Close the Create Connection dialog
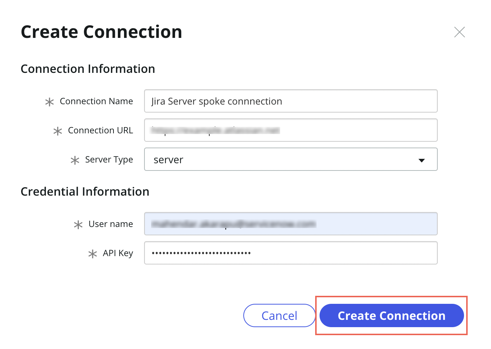Screen dimensions: 491x349 click(459, 32)
